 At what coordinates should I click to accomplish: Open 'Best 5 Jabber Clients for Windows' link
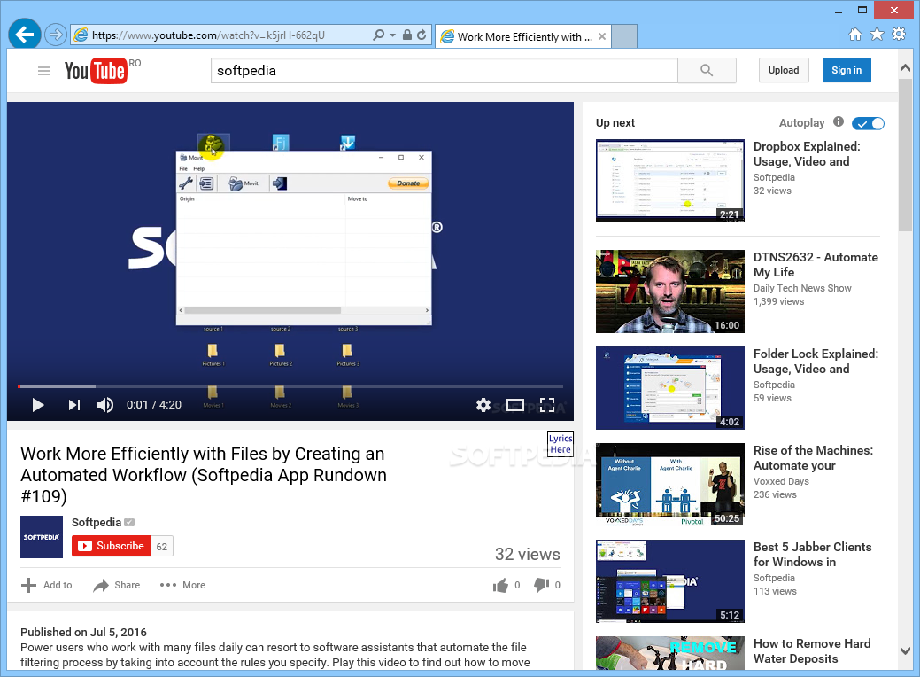click(x=813, y=555)
